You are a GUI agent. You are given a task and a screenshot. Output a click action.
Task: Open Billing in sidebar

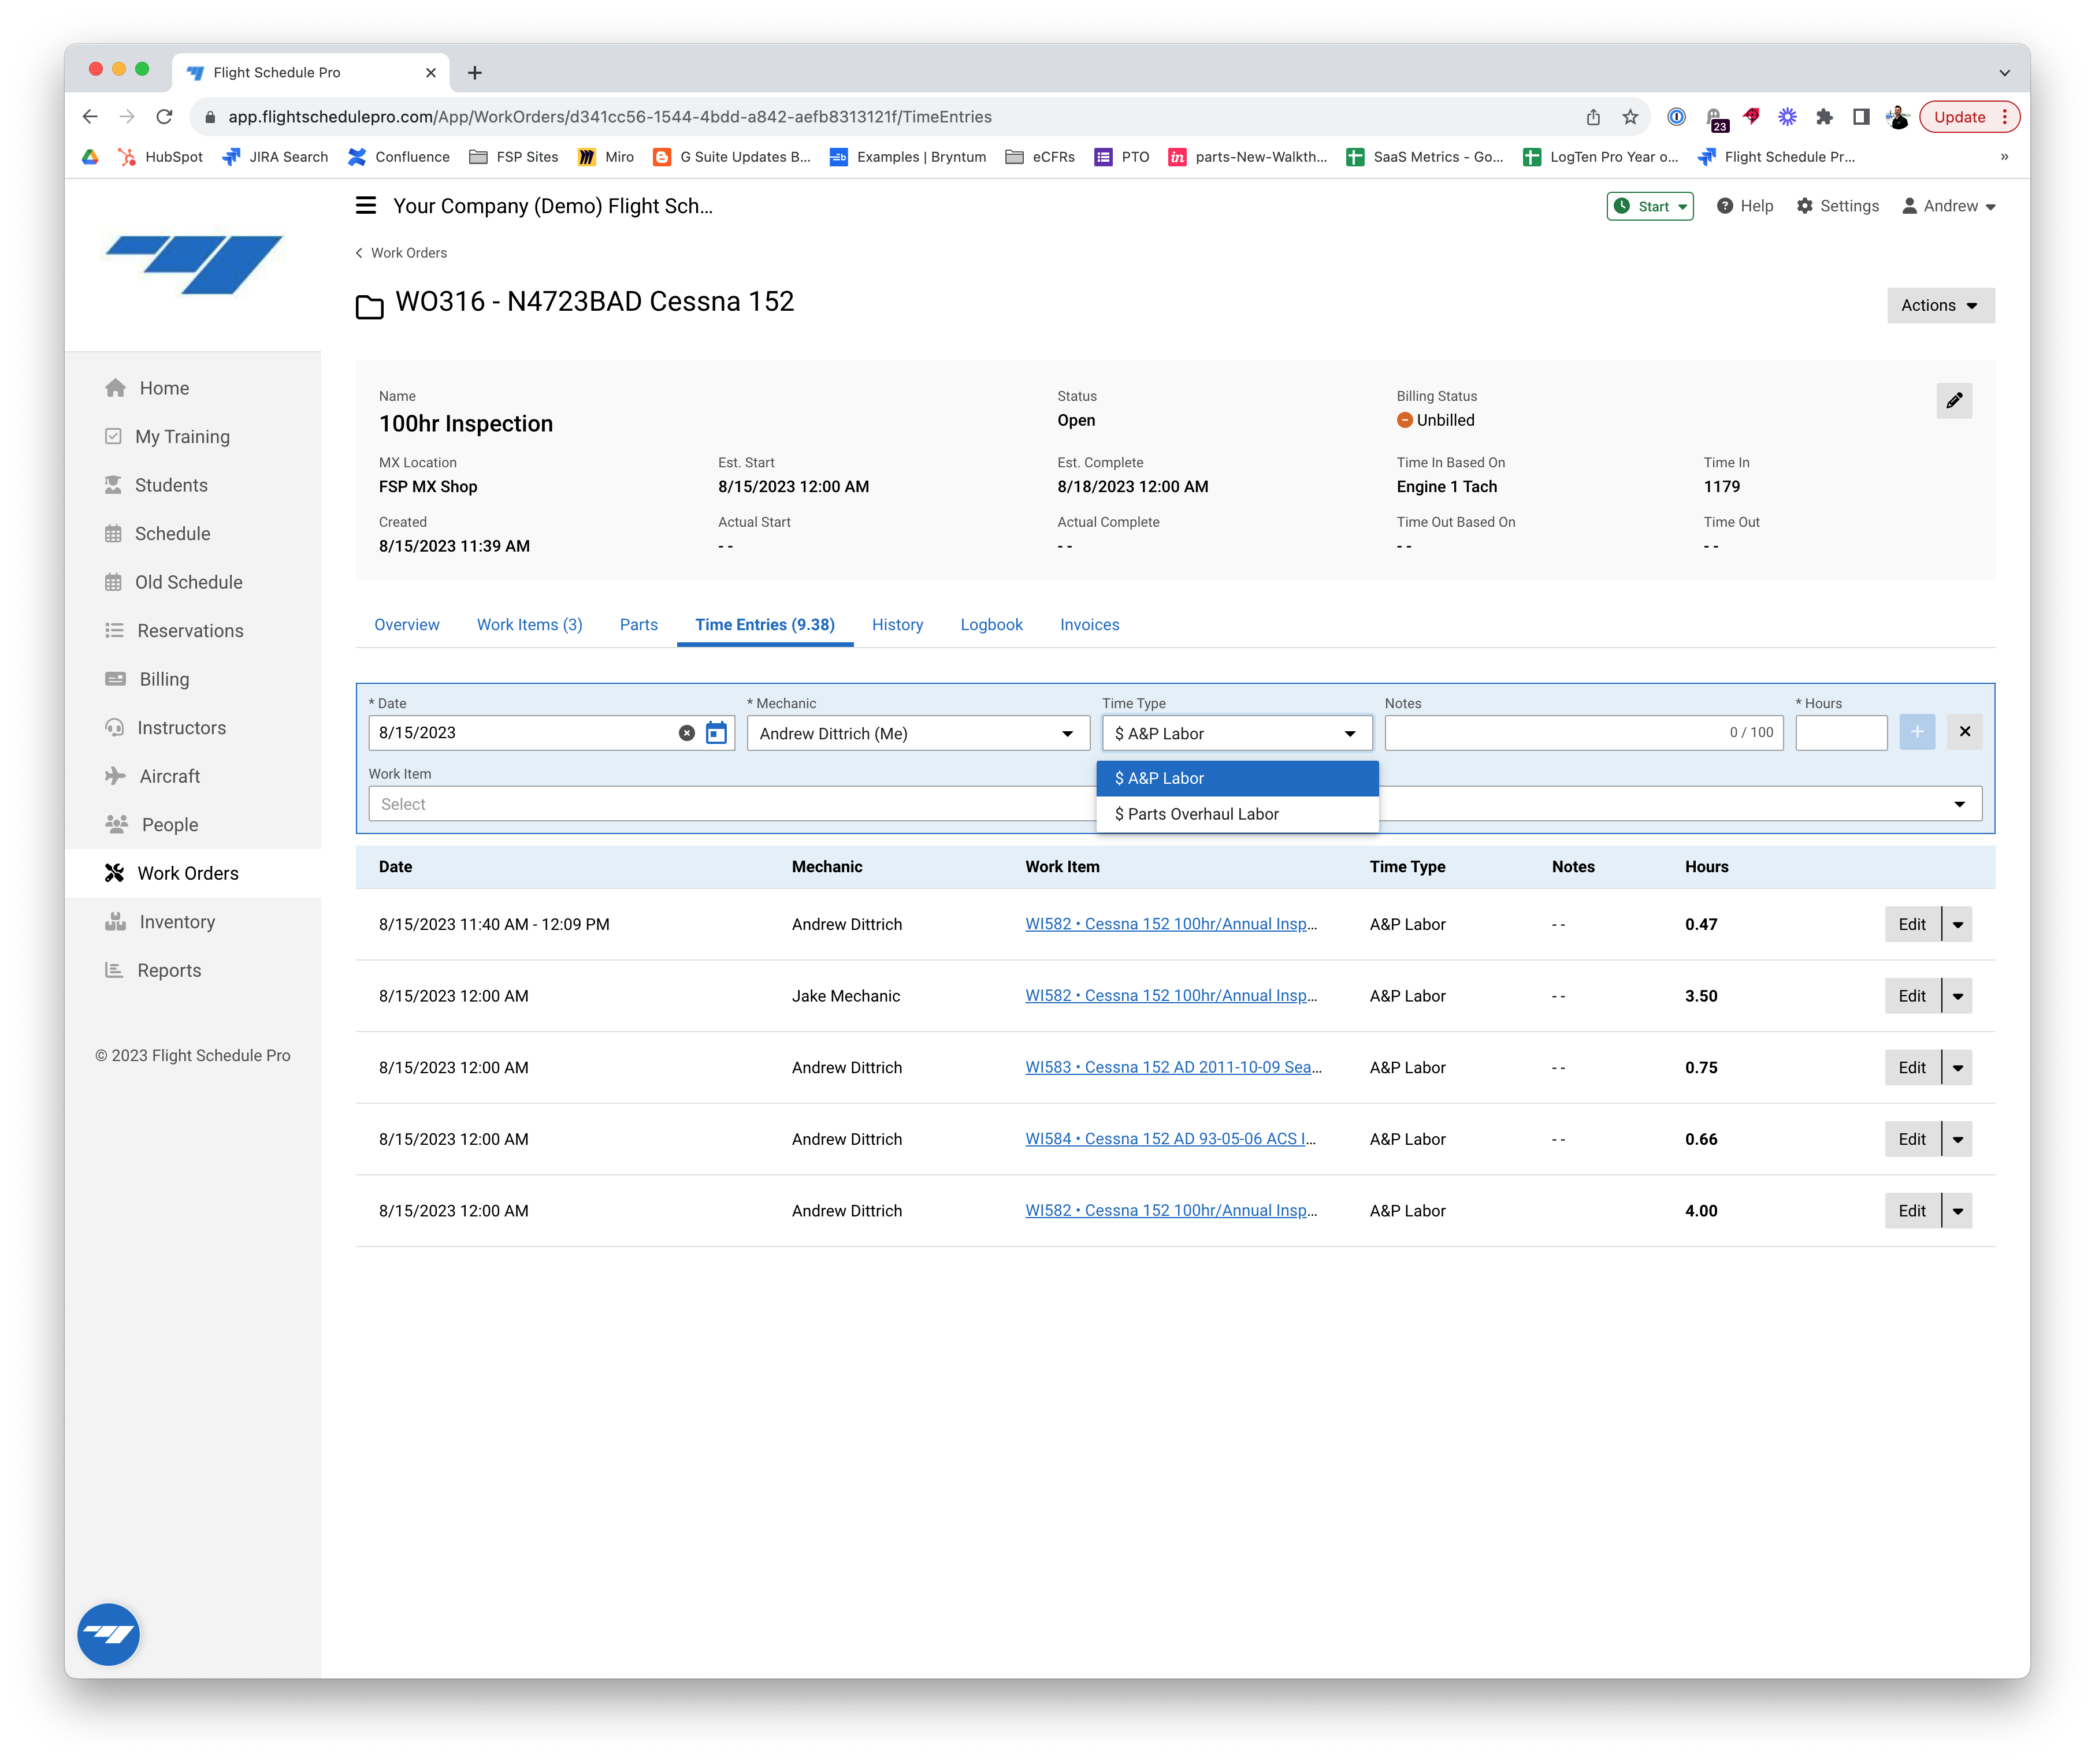click(x=147, y=679)
